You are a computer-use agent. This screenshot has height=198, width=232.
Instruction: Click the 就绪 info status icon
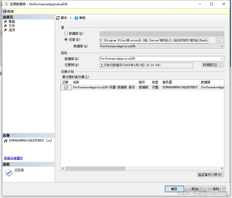pos(5,11)
